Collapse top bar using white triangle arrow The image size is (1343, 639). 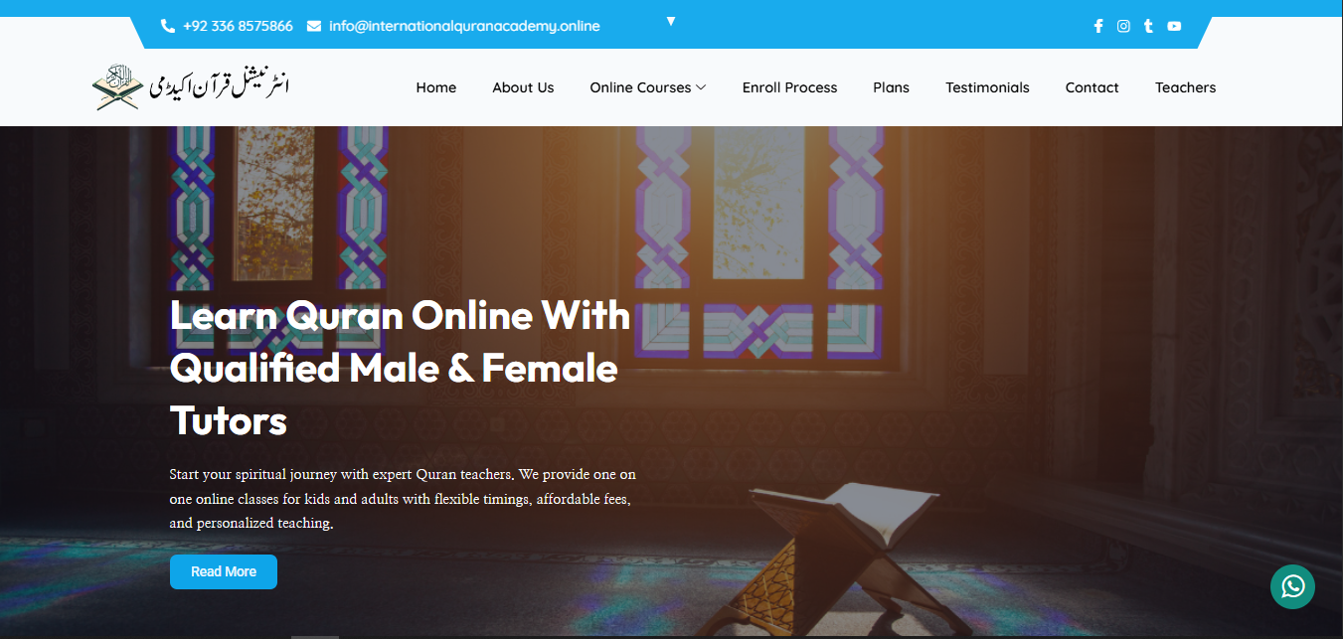click(x=671, y=21)
